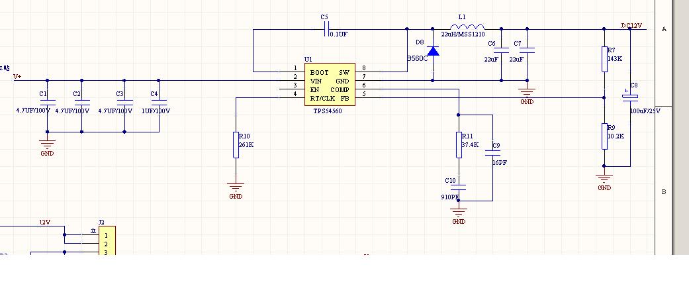689x298 pixels.
Task: Select the R10 resistor symbol
Action: [236, 145]
